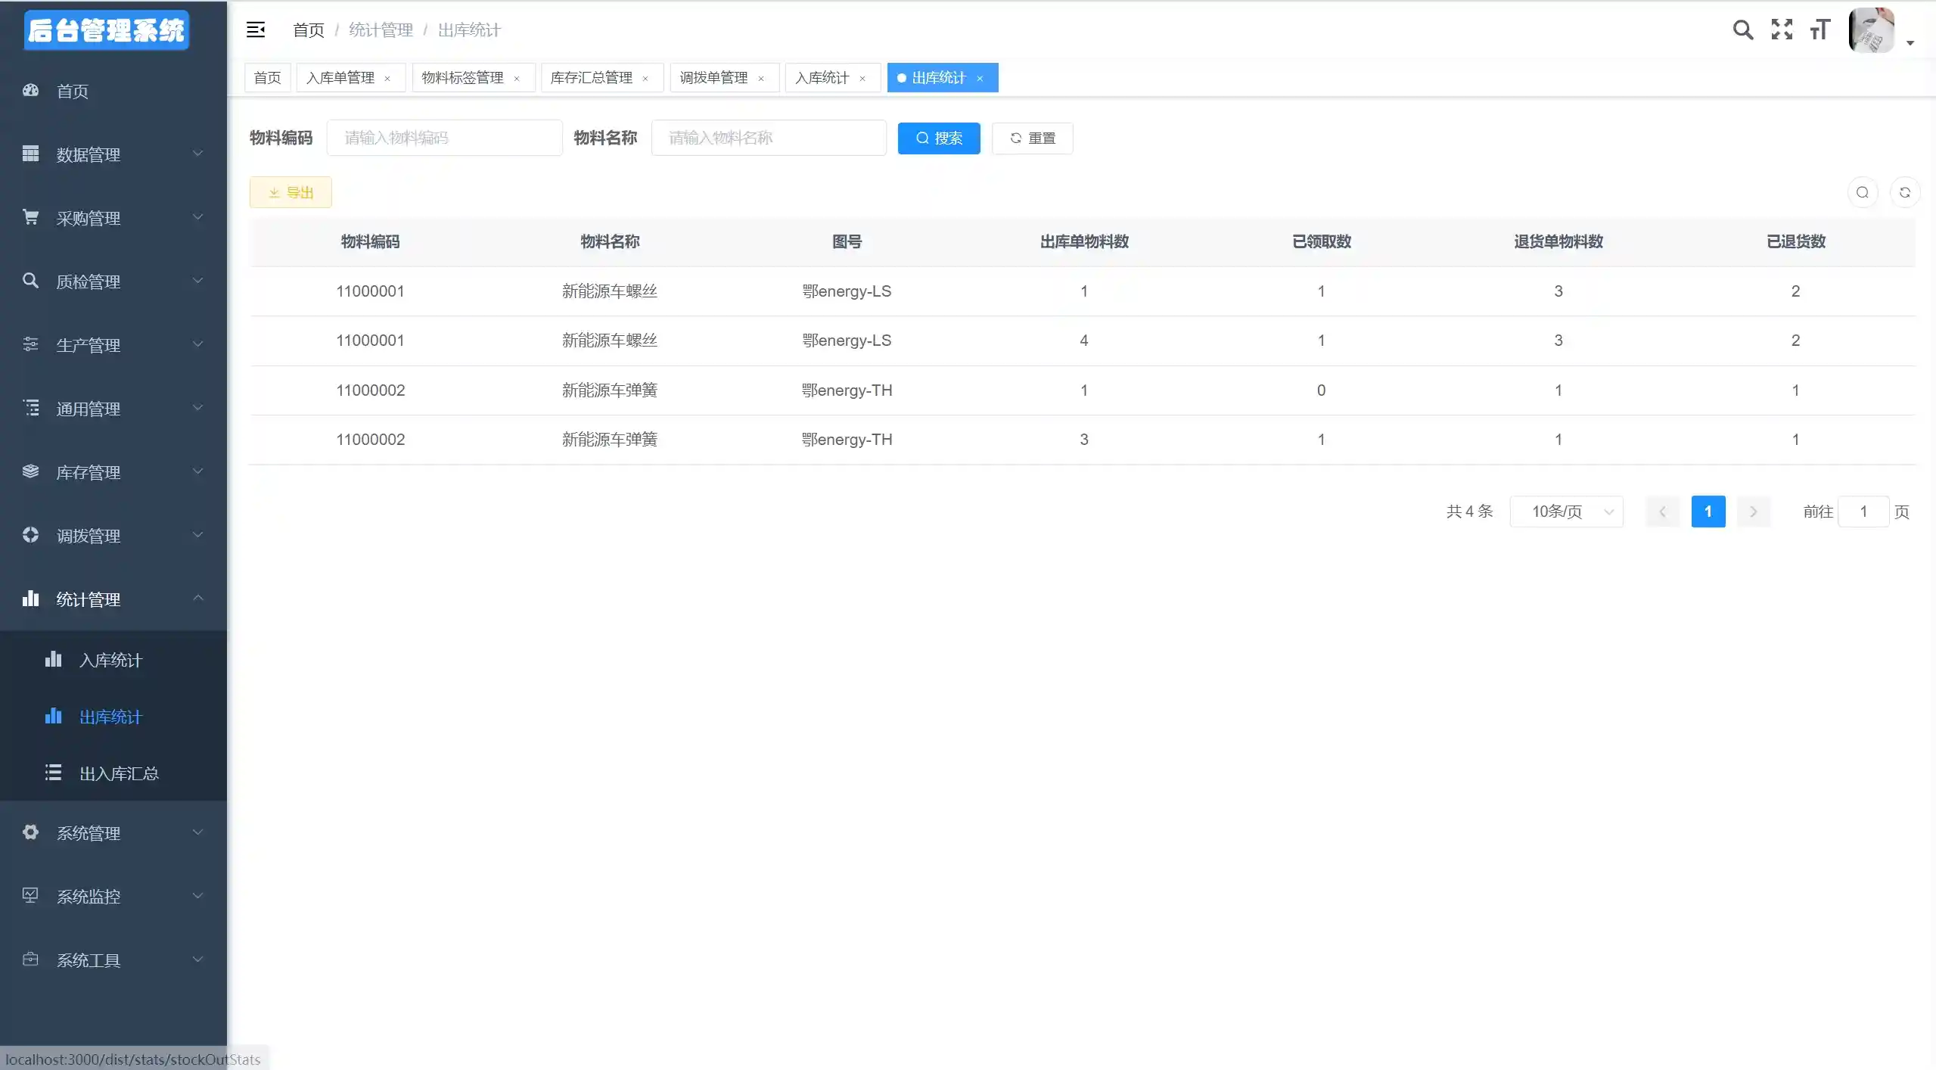Open 出入库汇总 in the sidebar
The width and height of the screenshot is (1936, 1070).
(119, 773)
